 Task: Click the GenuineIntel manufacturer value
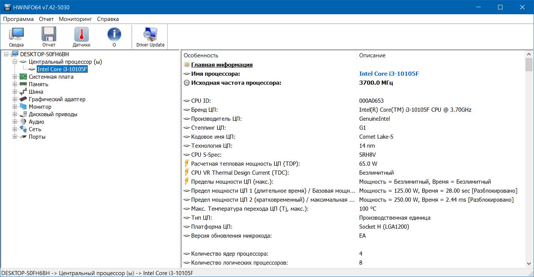pyautogui.click(x=375, y=119)
